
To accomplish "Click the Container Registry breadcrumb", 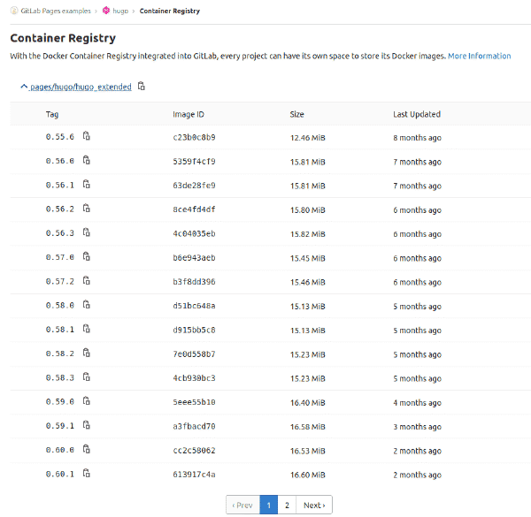I will (x=170, y=11).
